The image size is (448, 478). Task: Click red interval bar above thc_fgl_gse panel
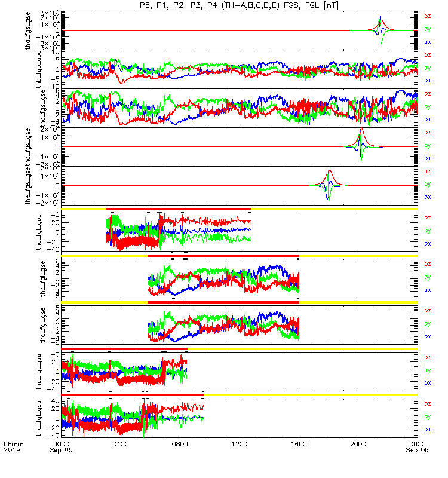point(223,302)
